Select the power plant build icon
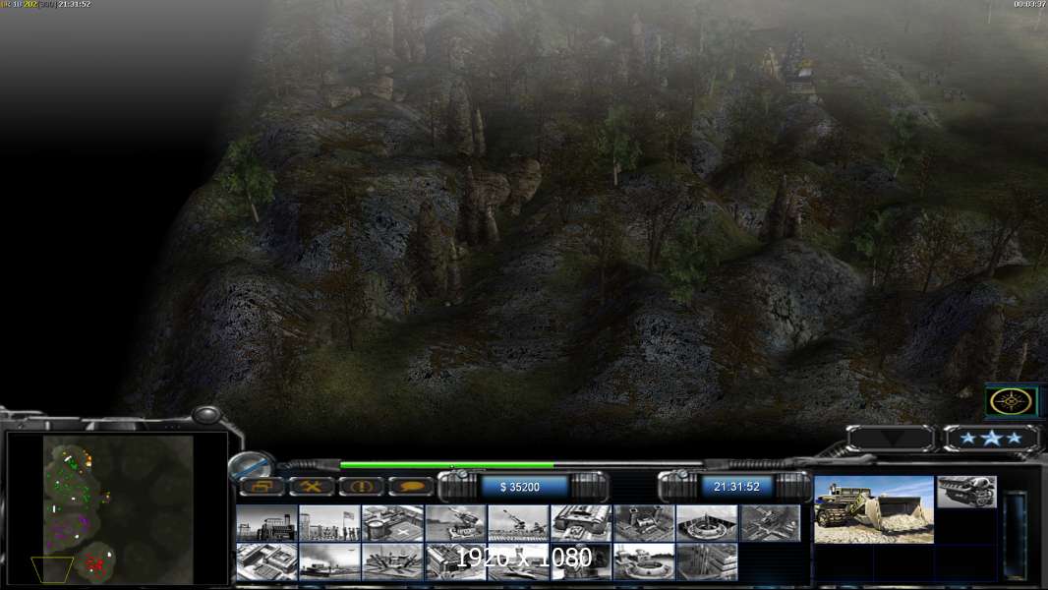The width and height of the screenshot is (1048, 590). click(x=266, y=523)
